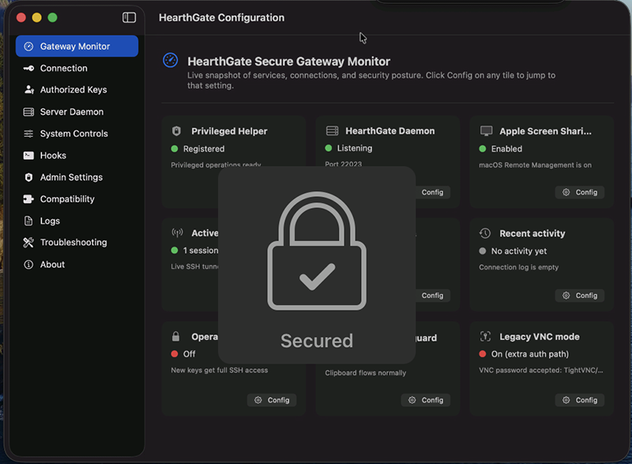Click On (extra auth path) status

(529, 354)
